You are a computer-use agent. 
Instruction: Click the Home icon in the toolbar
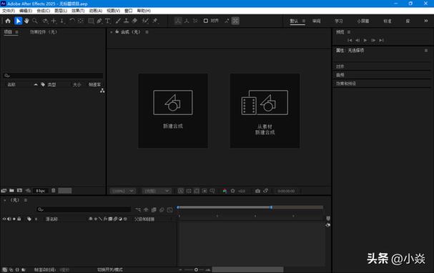pyautogui.click(x=8, y=21)
